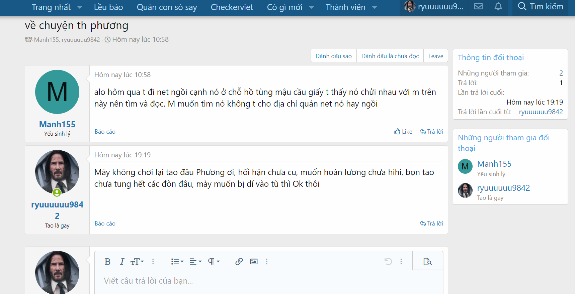Click the Đánh dấu sao button
The height and width of the screenshot is (294, 575).
334,56
